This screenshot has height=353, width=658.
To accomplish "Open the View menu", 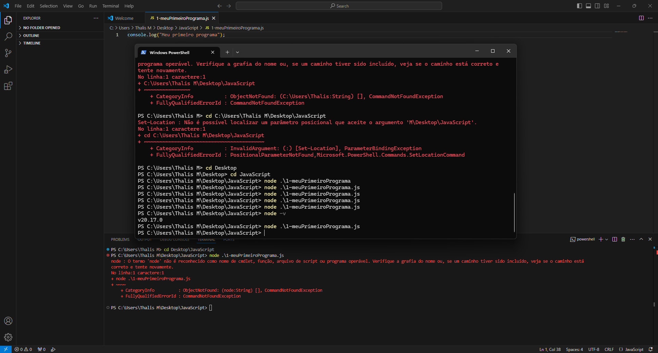I will click(x=68, y=6).
